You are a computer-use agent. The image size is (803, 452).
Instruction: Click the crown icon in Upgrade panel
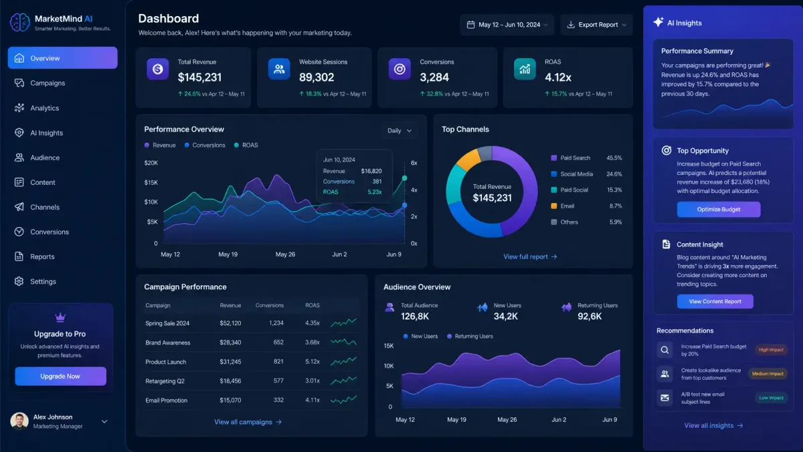[x=60, y=318]
